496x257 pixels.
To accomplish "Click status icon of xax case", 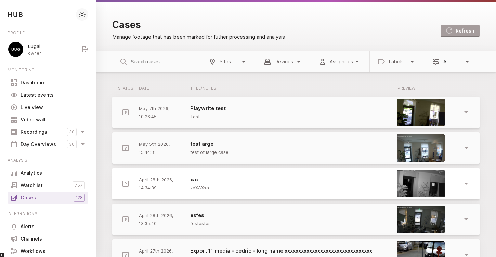I will pos(126,184).
